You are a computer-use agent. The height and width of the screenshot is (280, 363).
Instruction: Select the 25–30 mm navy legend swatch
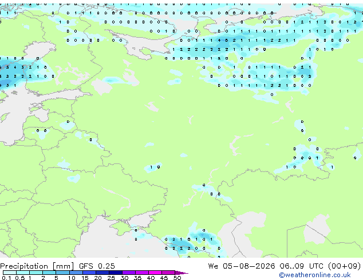(x=115, y=273)
